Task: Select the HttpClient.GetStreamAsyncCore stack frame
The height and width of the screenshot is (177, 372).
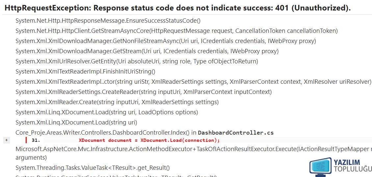Action: [176, 31]
